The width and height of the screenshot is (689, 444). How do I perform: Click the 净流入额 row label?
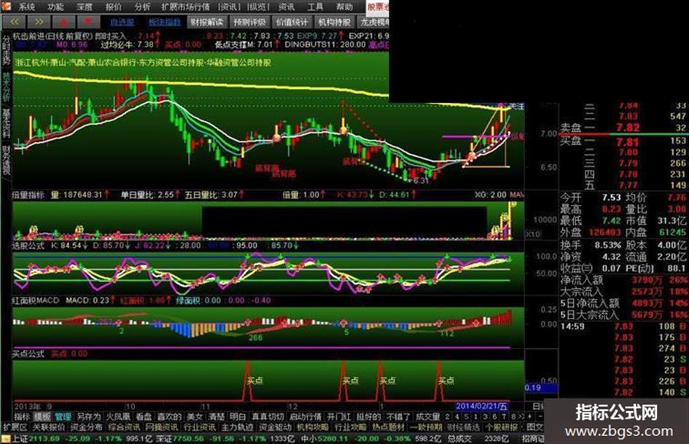pos(582,280)
